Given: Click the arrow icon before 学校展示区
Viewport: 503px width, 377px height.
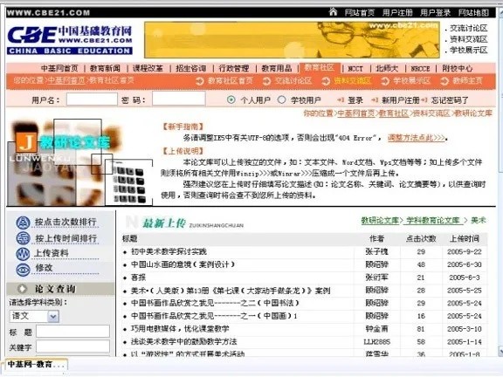Looking at the screenshot, I should [x=385, y=81].
